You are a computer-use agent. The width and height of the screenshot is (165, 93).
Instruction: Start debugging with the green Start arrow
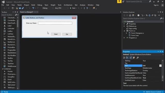pos(71,8)
